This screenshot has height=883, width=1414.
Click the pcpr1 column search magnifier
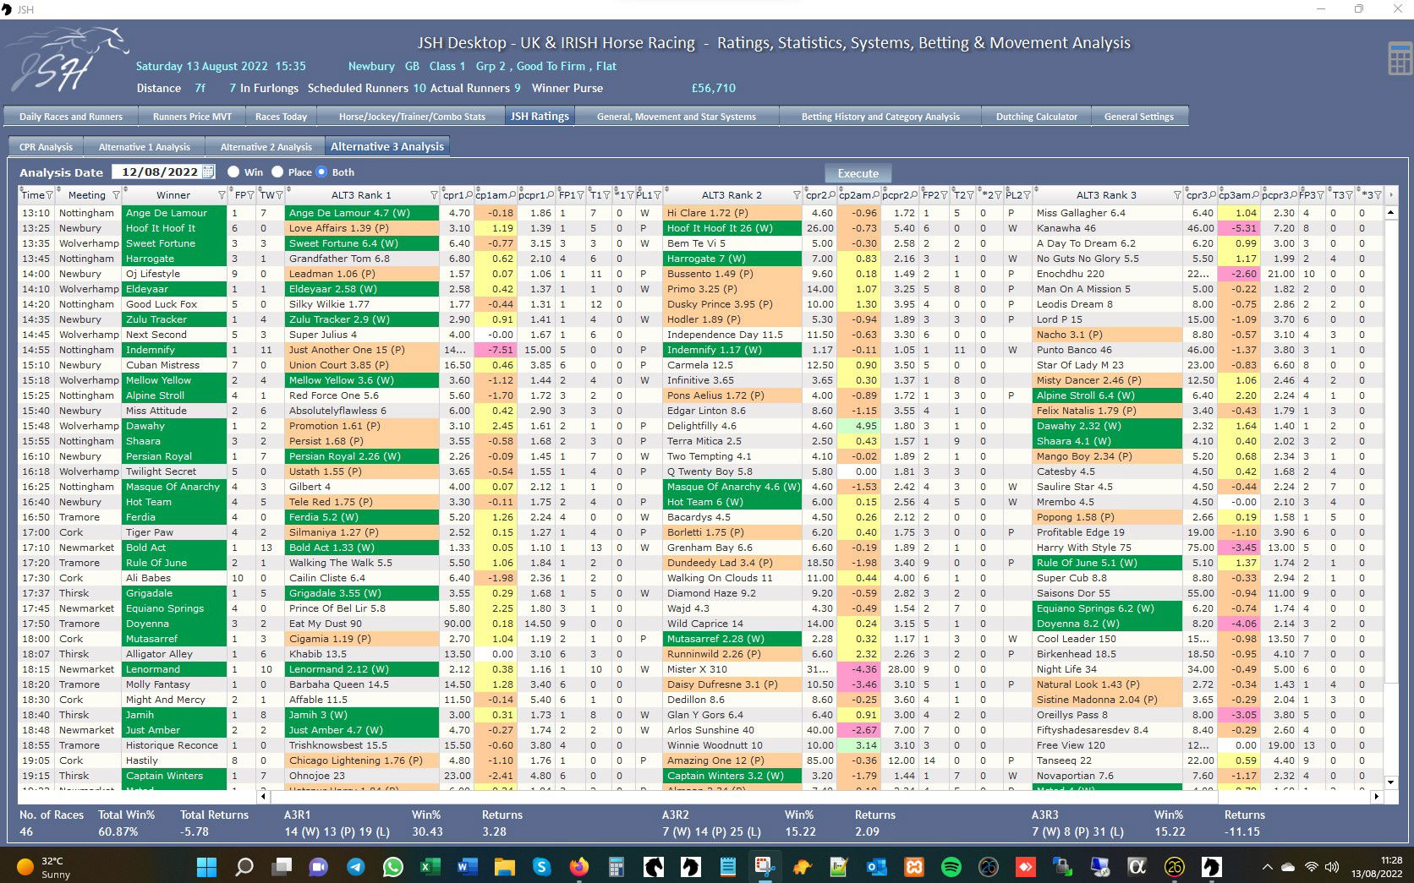(551, 195)
